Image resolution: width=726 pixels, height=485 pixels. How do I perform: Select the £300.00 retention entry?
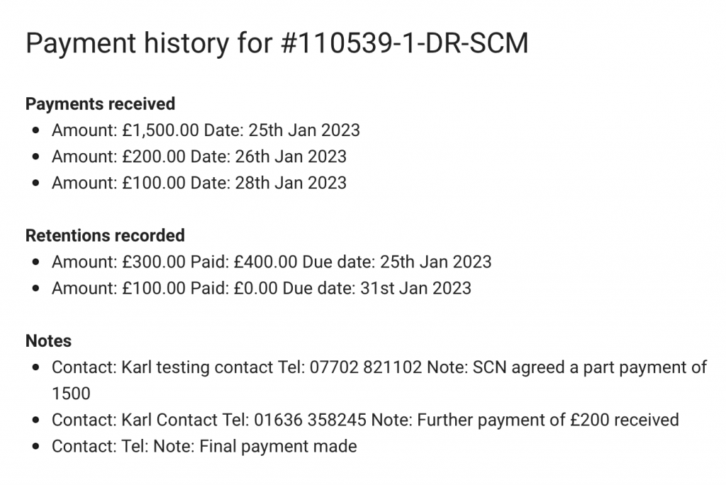[271, 262]
